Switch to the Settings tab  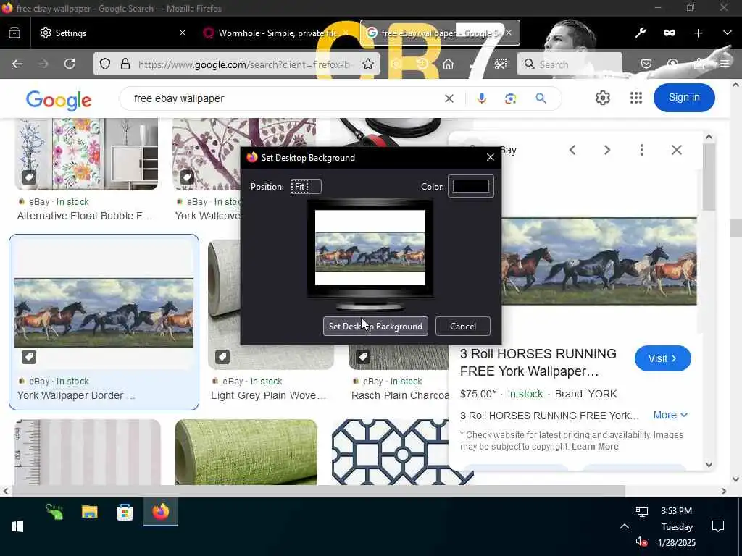point(112,33)
